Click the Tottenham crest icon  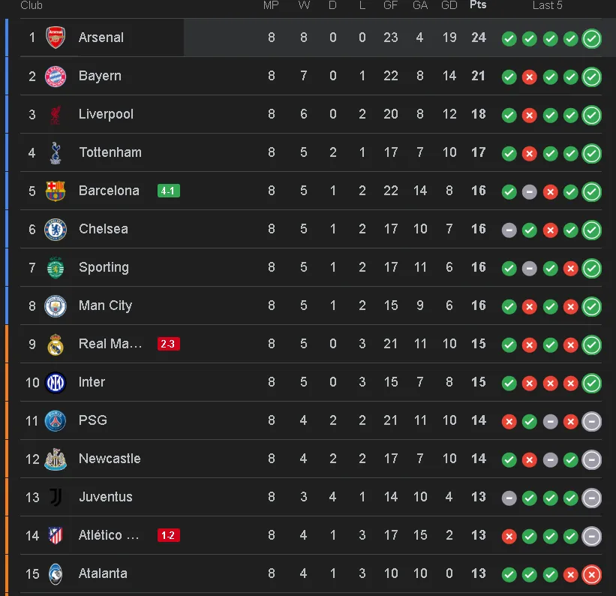coord(56,152)
